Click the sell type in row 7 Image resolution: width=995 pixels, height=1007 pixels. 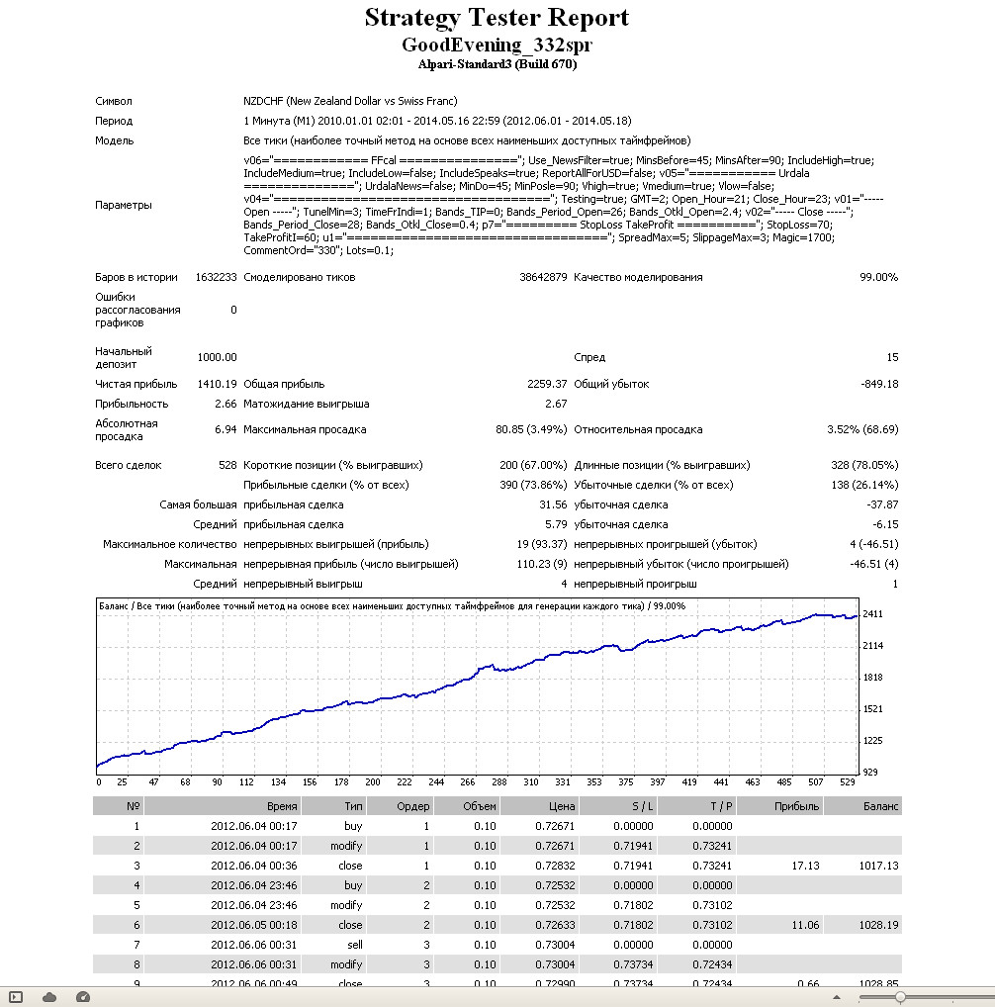(x=355, y=945)
